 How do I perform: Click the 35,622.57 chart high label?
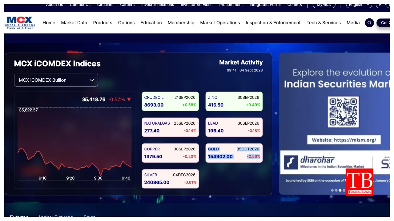point(28,110)
